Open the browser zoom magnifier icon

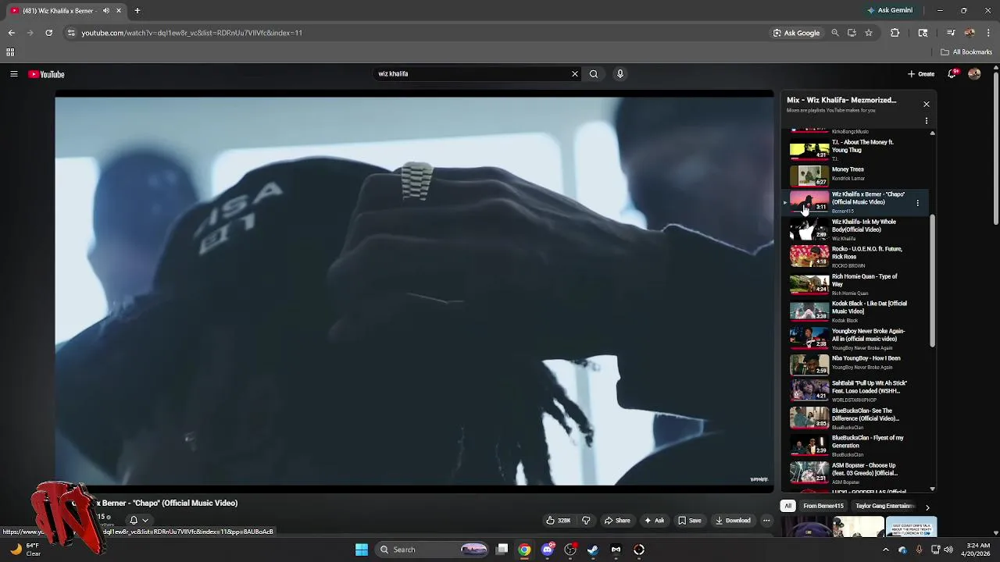point(835,33)
